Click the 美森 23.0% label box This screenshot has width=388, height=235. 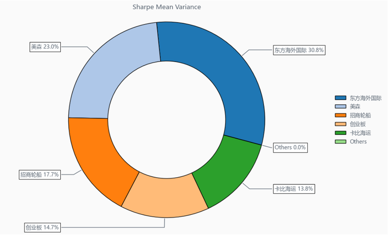(x=45, y=47)
